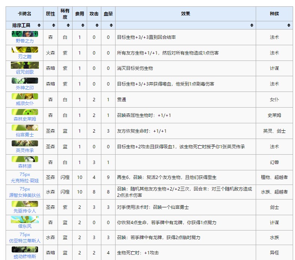The width and height of the screenshot is (295, 260).
Task: Select 幻兽 race cell of 森林狼
Action: (x=274, y=162)
